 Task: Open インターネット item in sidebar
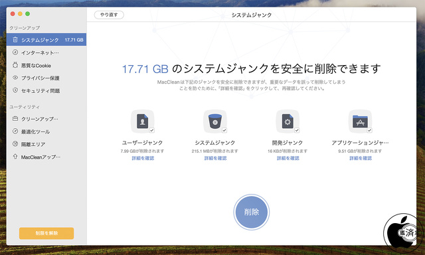point(46,52)
